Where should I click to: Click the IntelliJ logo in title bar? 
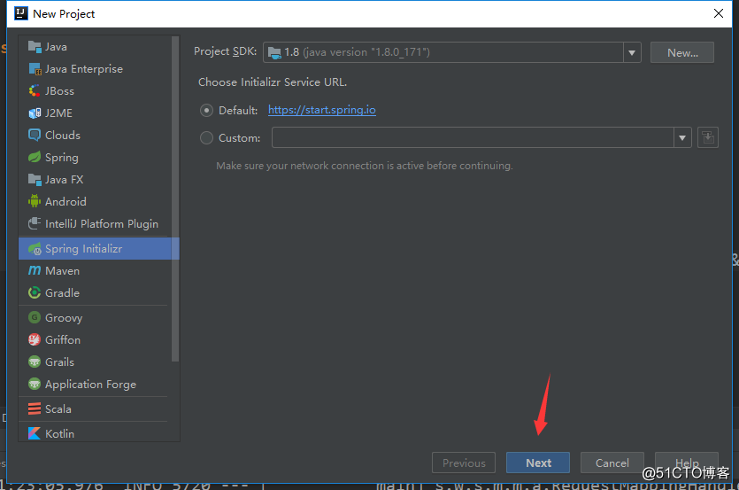[x=21, y=13]
